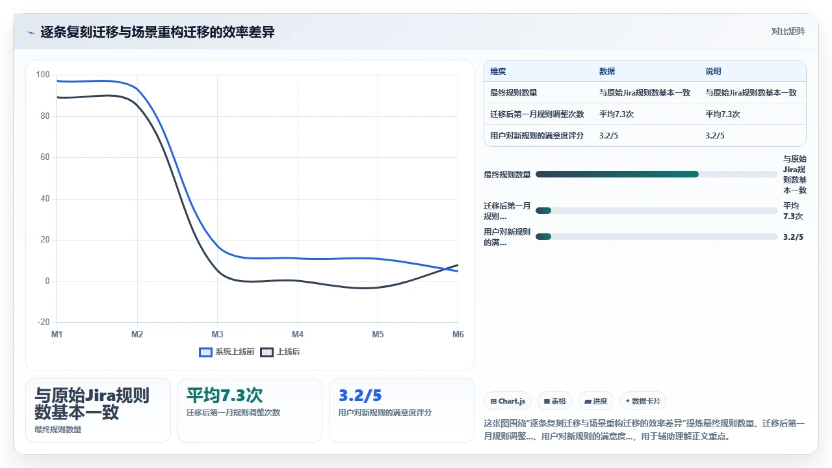Click the 3.2/5 progress bar
Image resolution: width=832 pixels, height=468 pixels.
[x=656, y=237]
